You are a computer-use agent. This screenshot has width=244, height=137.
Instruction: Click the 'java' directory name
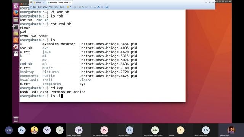tap(47, 52)
